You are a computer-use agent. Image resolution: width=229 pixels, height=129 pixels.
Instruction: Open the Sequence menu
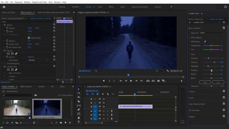[x=18, y=2]
